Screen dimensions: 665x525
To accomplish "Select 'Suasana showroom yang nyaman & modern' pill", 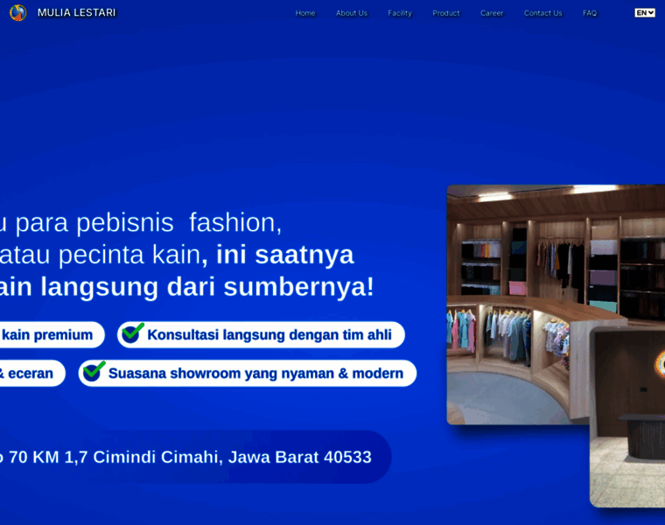I will point(248,373).
